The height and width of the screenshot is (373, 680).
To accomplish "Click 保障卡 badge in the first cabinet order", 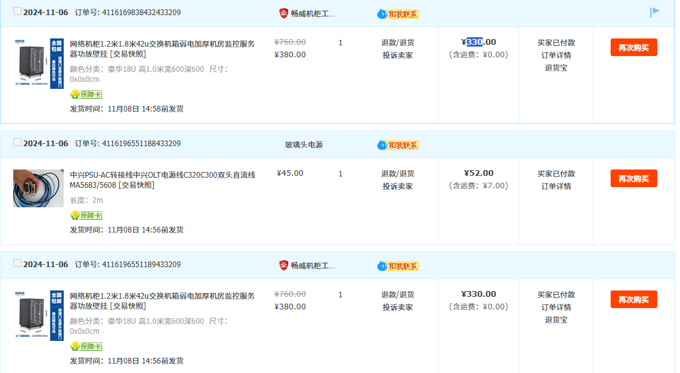I will [86, 95].
